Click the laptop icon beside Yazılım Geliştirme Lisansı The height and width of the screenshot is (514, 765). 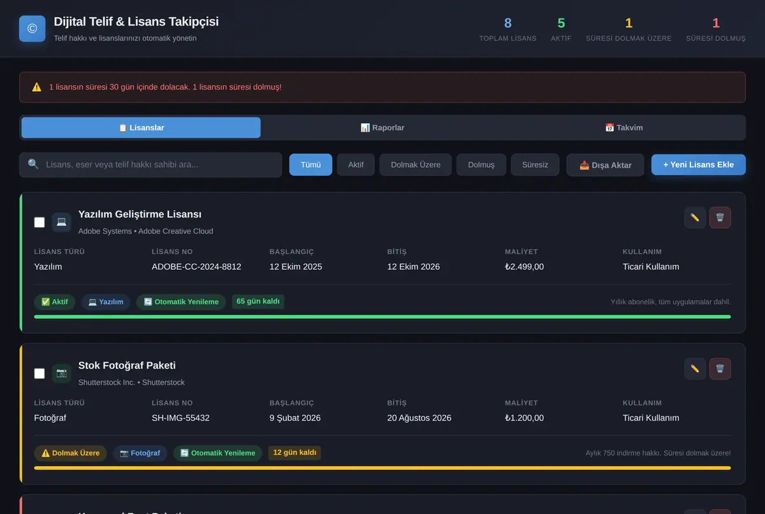click(x=61, y=222)
